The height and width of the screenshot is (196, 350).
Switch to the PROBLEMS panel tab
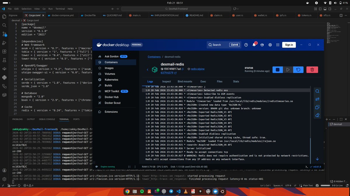coord(17,119)
